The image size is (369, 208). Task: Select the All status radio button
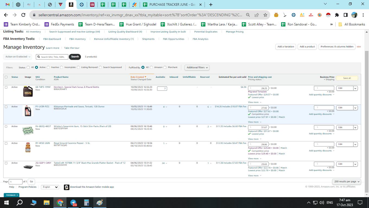28,67
